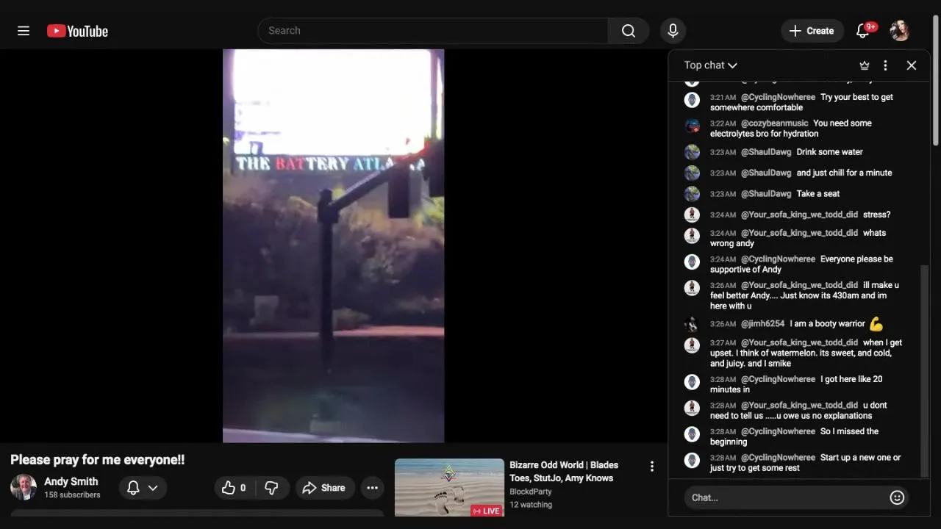Image resolution: width=941 pixels, height=529 pixels.
Task: Click 'whats wrong andy' message
Action: (798, 238)
